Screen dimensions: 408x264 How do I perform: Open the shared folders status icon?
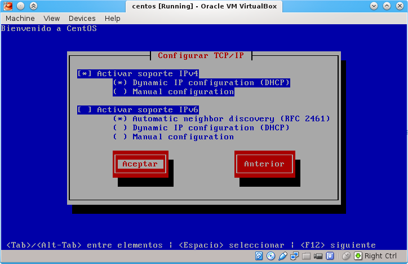click(306, 256)
